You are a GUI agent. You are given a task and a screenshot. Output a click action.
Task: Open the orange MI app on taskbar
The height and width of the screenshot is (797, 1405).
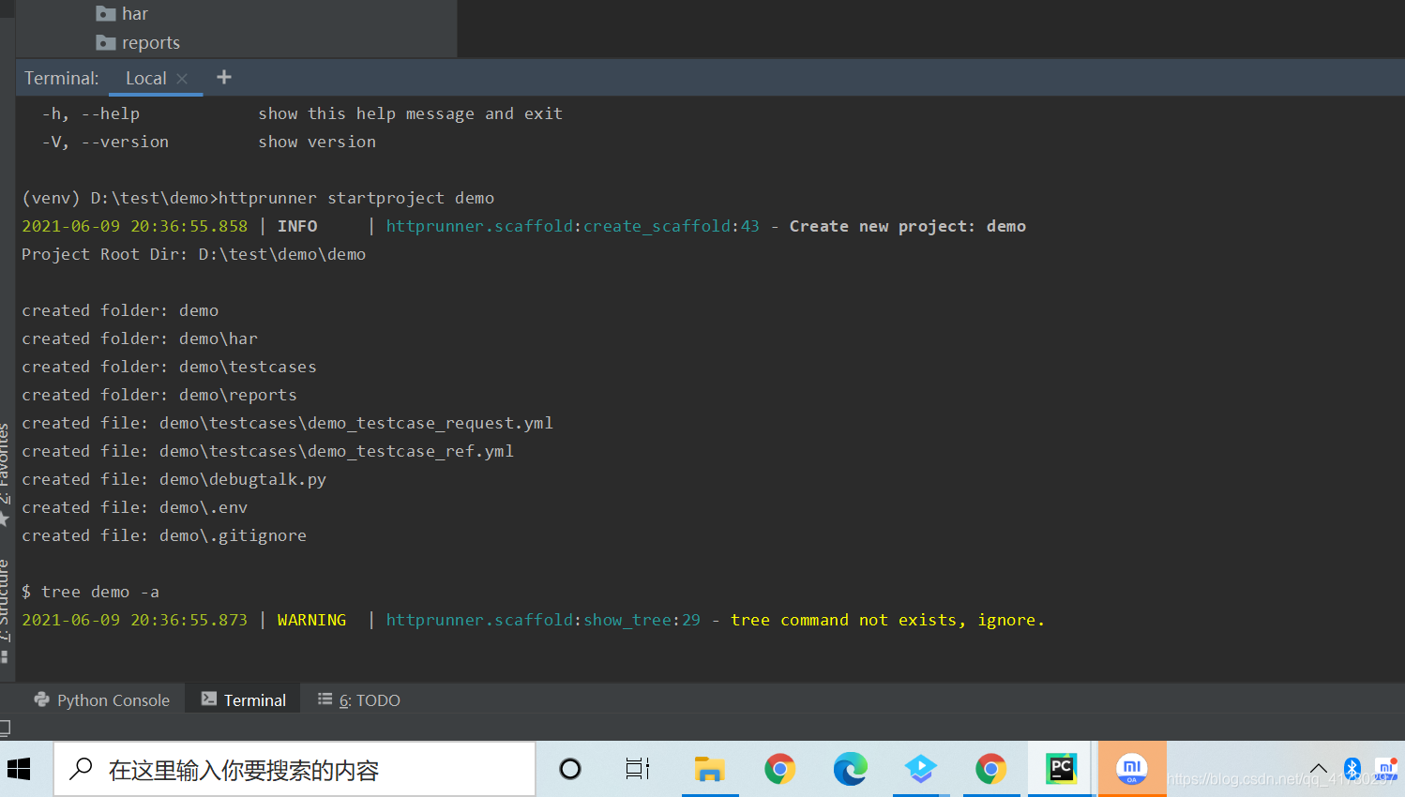pos(1132,770)
